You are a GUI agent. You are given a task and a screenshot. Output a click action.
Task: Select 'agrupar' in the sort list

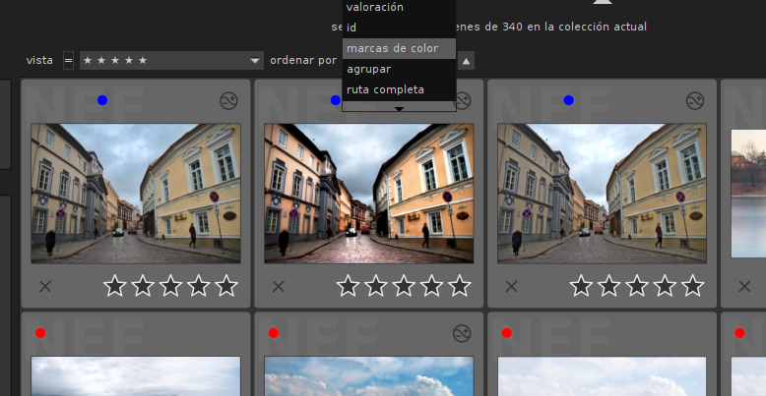pyautogui.click(x=399, y=69)
